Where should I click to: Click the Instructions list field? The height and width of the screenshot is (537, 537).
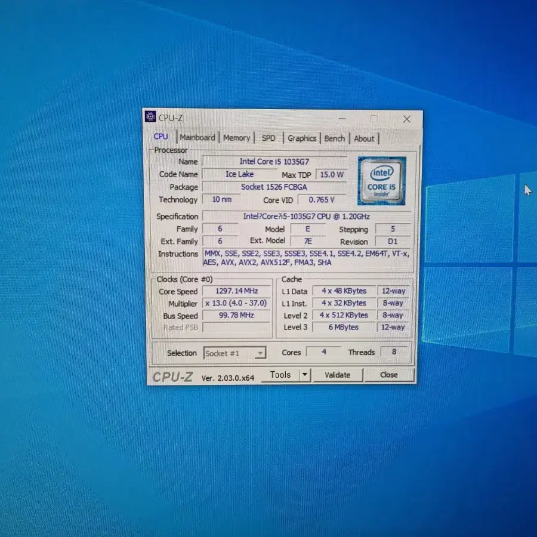point(307,258)
